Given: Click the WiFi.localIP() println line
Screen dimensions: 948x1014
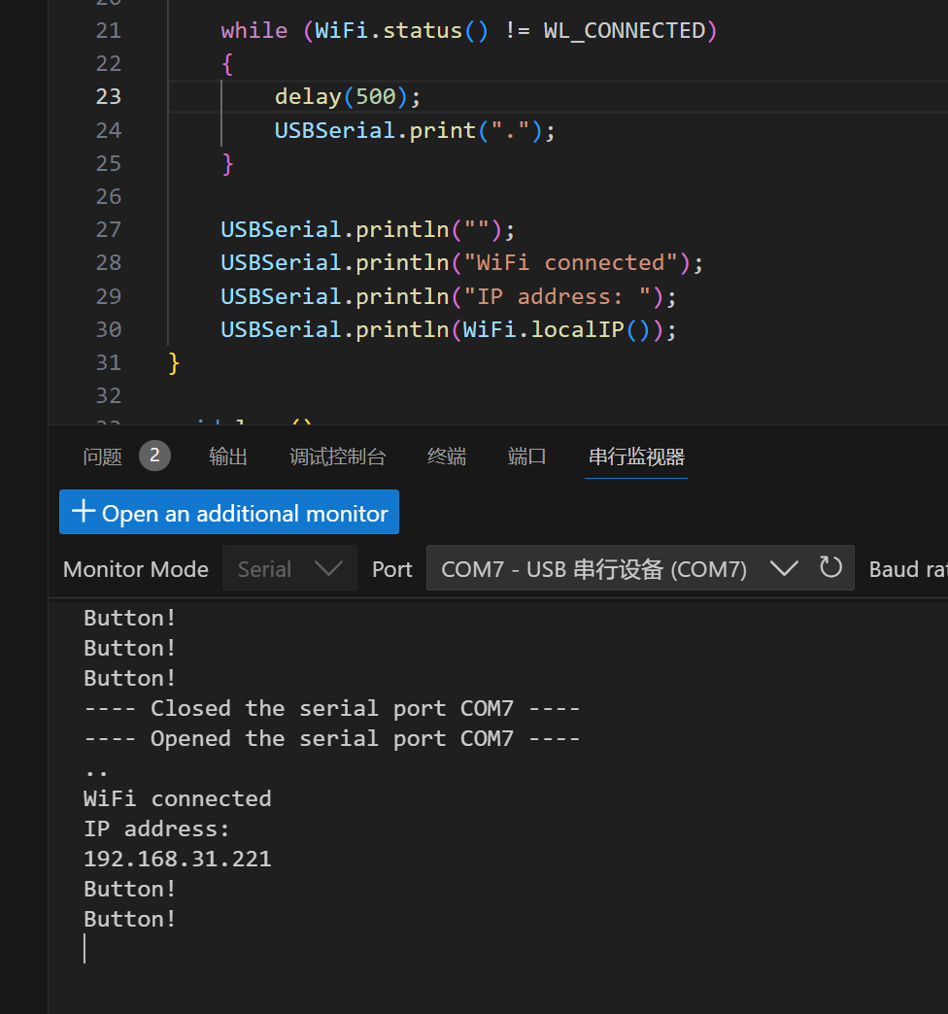Looking at the screenshot, I should [x=449, y=330].
